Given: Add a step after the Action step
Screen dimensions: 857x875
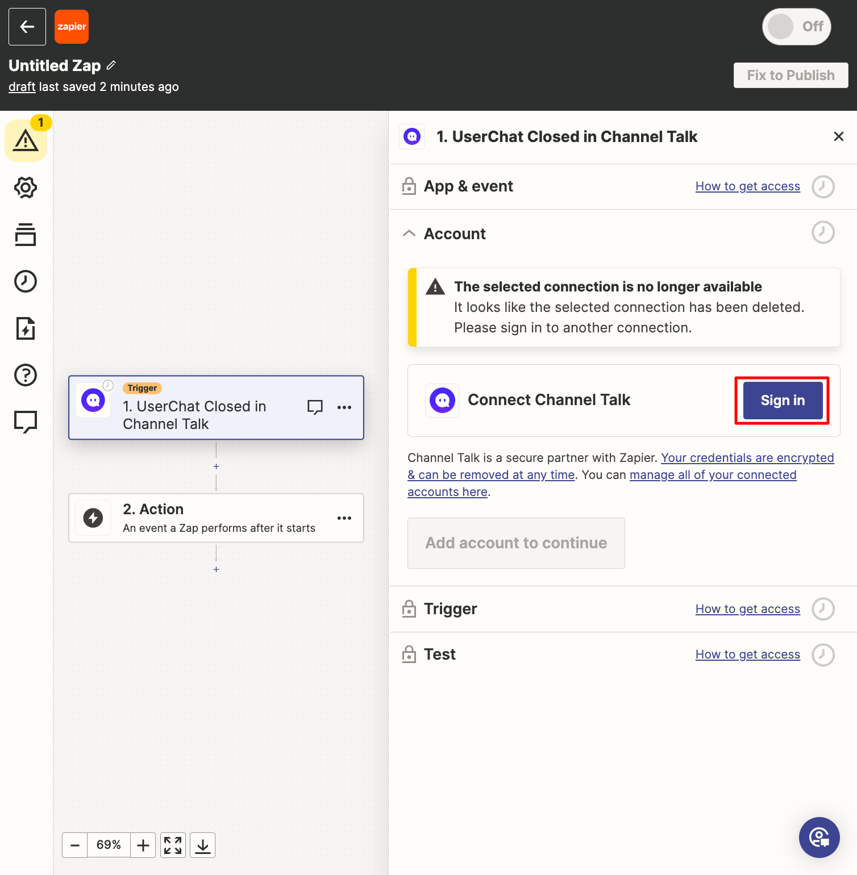Looking at the screenshot, I should (216, 569).
